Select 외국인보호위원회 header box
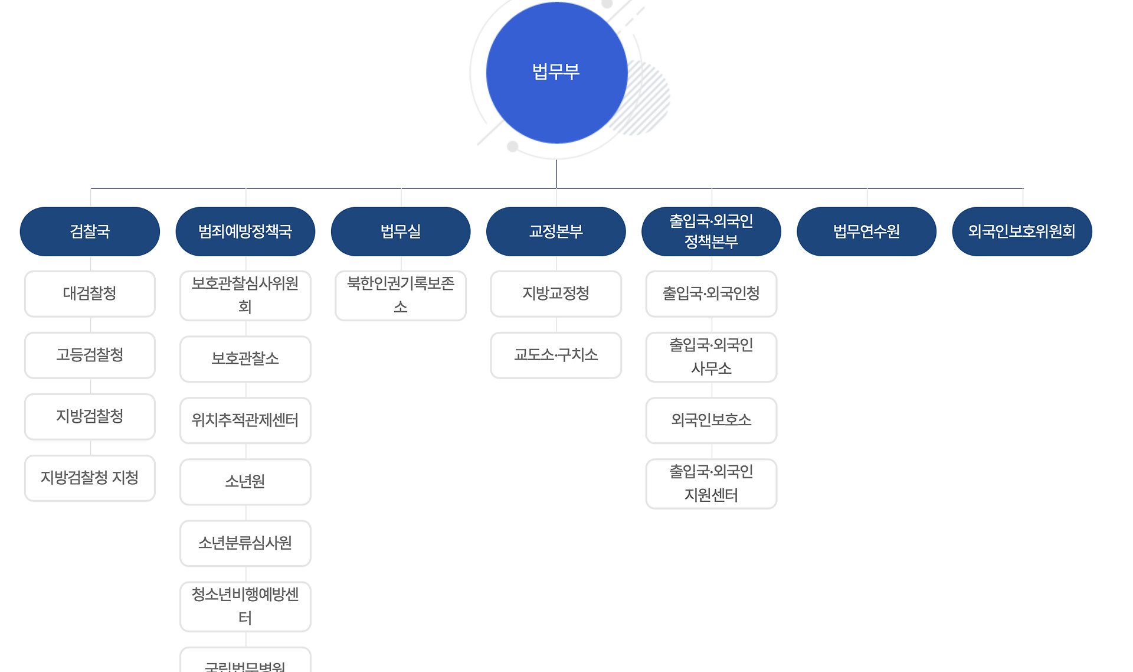The width and height of the screenshot is (1133, 672). click(1021, 231)
